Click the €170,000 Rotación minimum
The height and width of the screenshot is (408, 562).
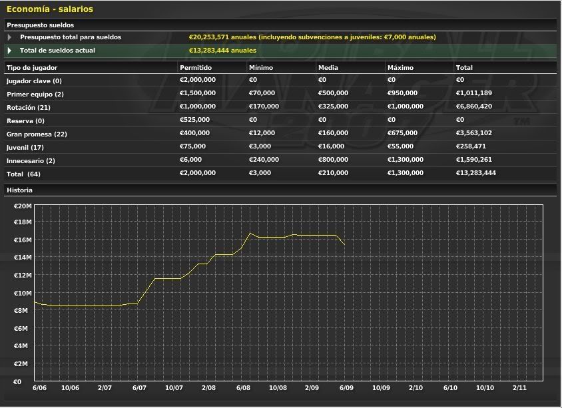(264, 106)
